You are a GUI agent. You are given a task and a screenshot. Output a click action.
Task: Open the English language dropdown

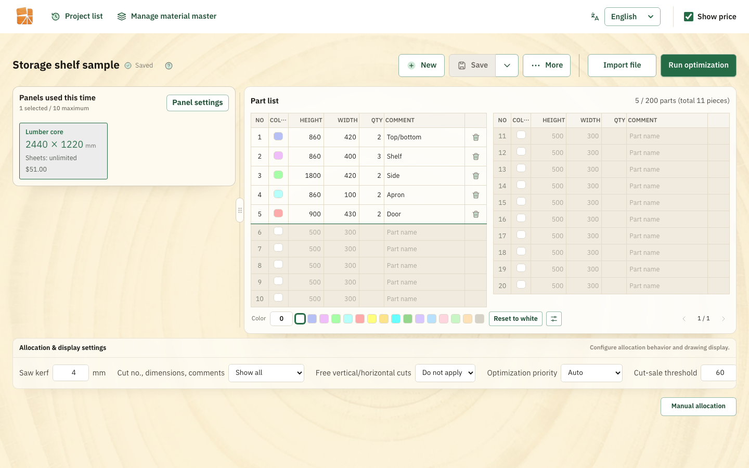pos(632,17)
